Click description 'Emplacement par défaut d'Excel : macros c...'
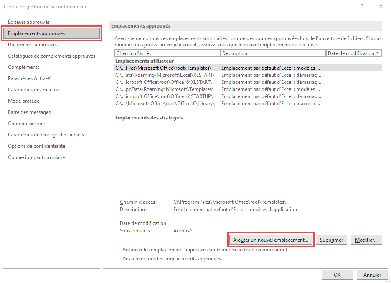This screenshot has width=391, height=283. pos(271,104)
